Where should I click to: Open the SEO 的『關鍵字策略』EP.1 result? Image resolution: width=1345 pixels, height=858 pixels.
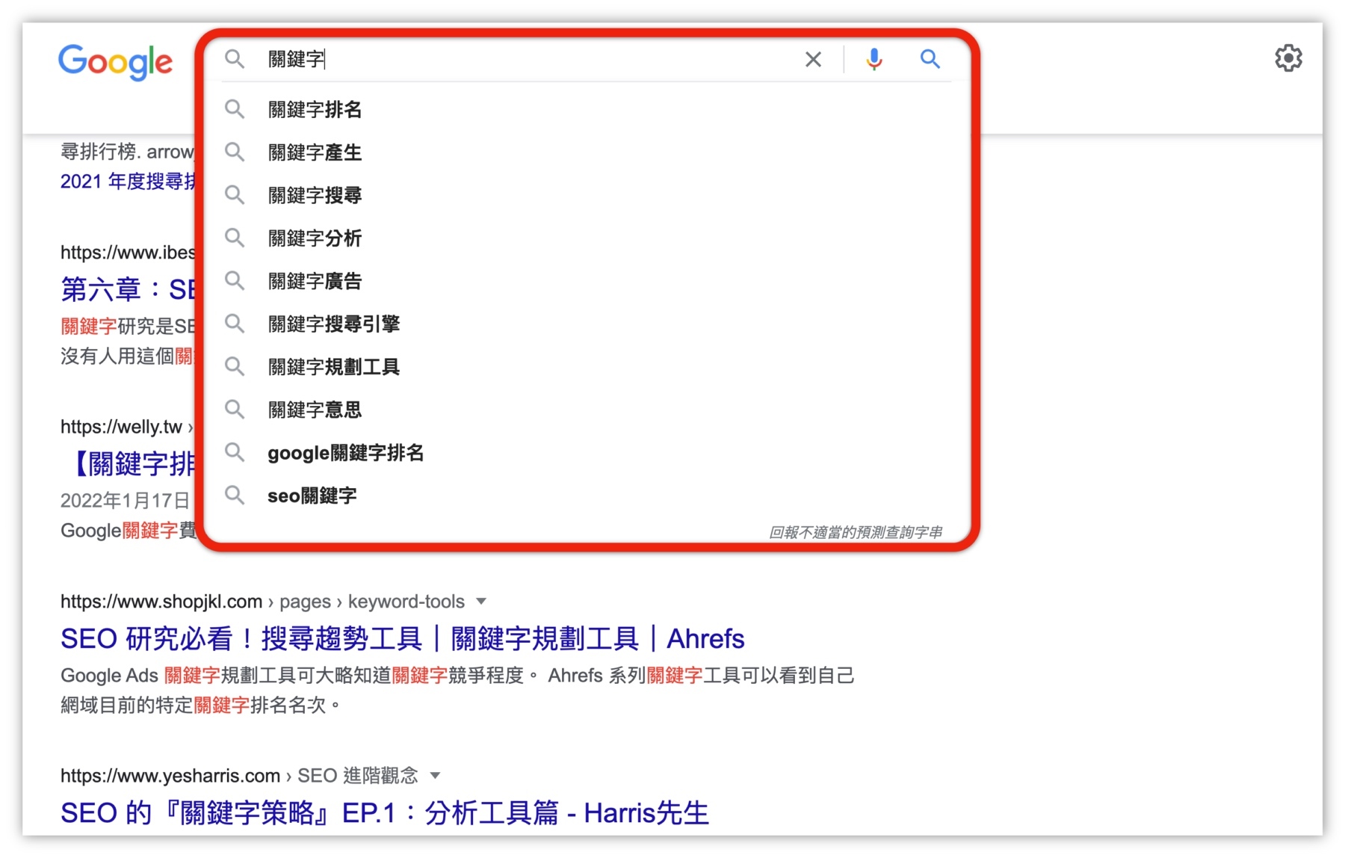[385, 813]
